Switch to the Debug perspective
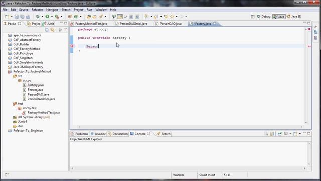This screenshot has width=321, height=181. click(x=264, y=17)
